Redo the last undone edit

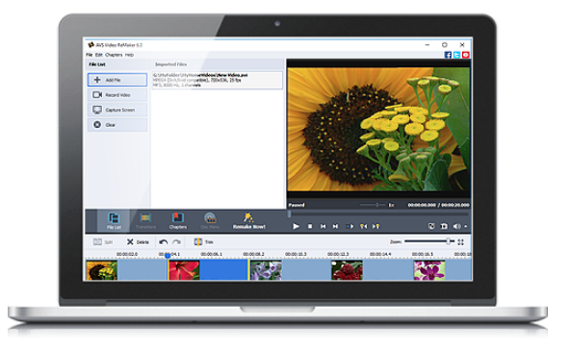point(176,241)
